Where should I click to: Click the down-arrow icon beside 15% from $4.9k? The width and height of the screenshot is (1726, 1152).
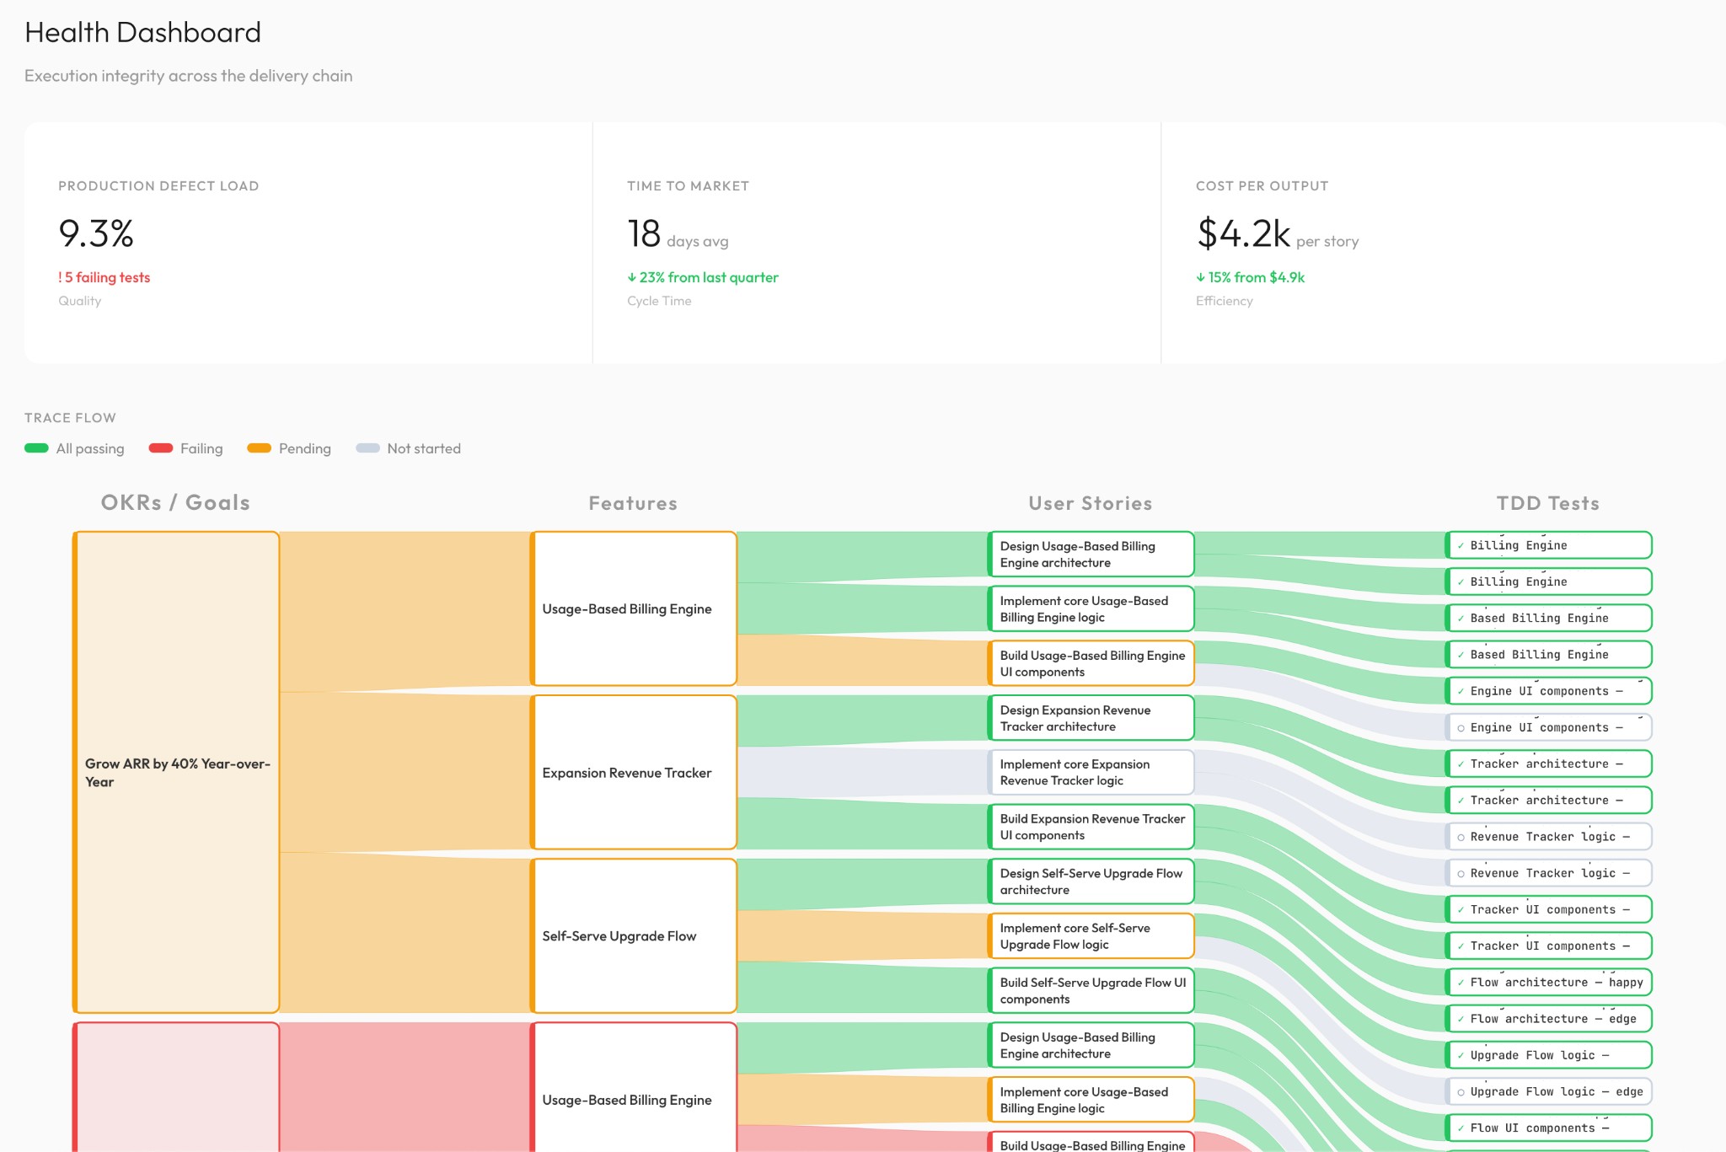[1200, 277]
